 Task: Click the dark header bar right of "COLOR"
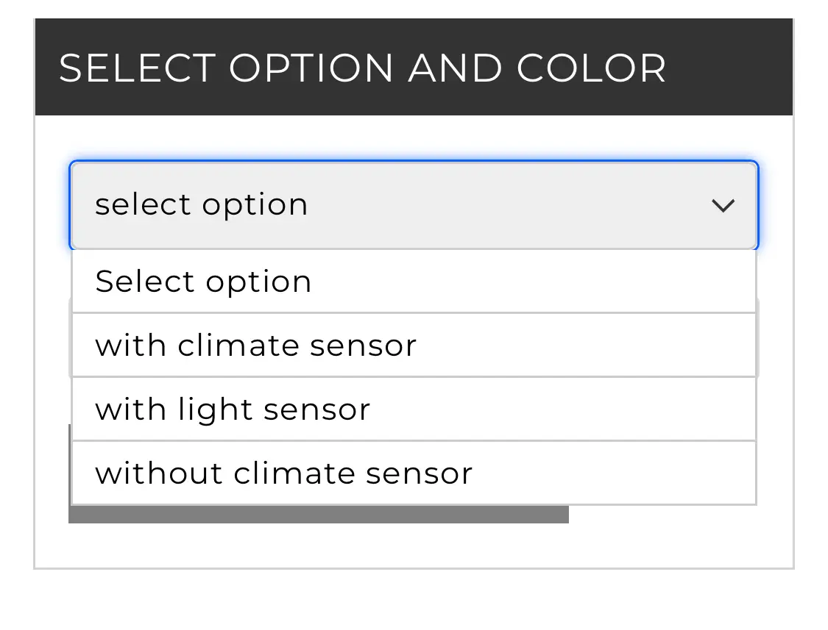[729, 67]
